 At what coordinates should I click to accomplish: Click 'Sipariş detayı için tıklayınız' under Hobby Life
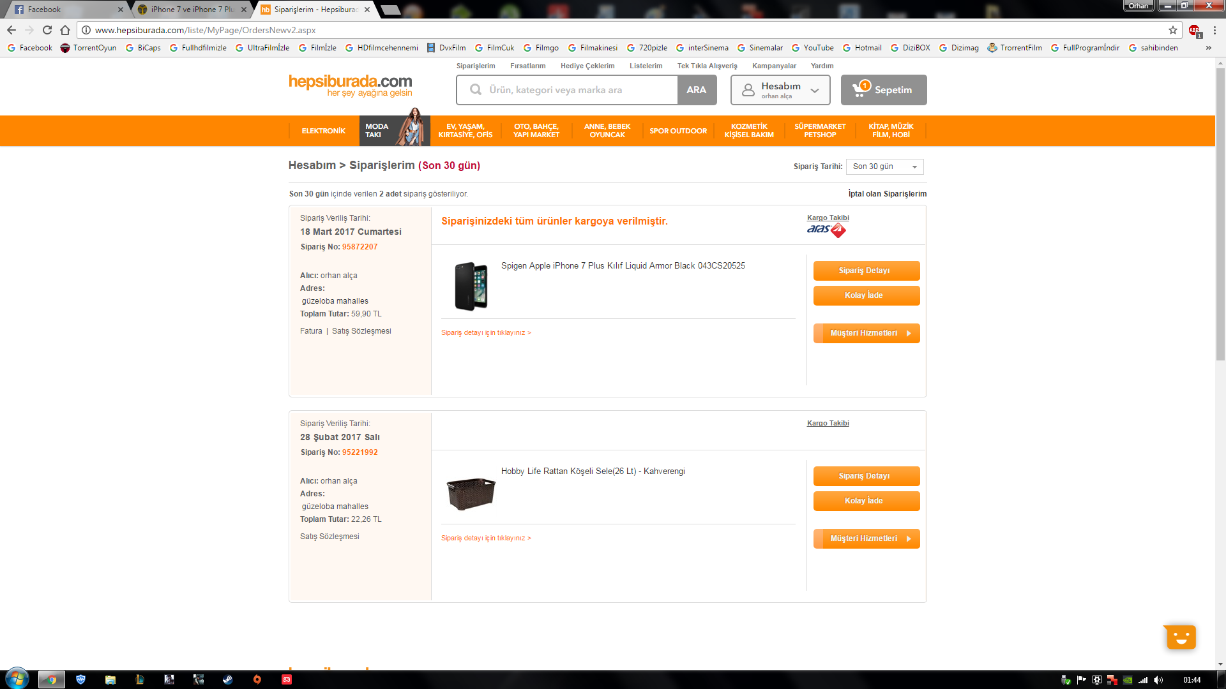pos(486,538)
